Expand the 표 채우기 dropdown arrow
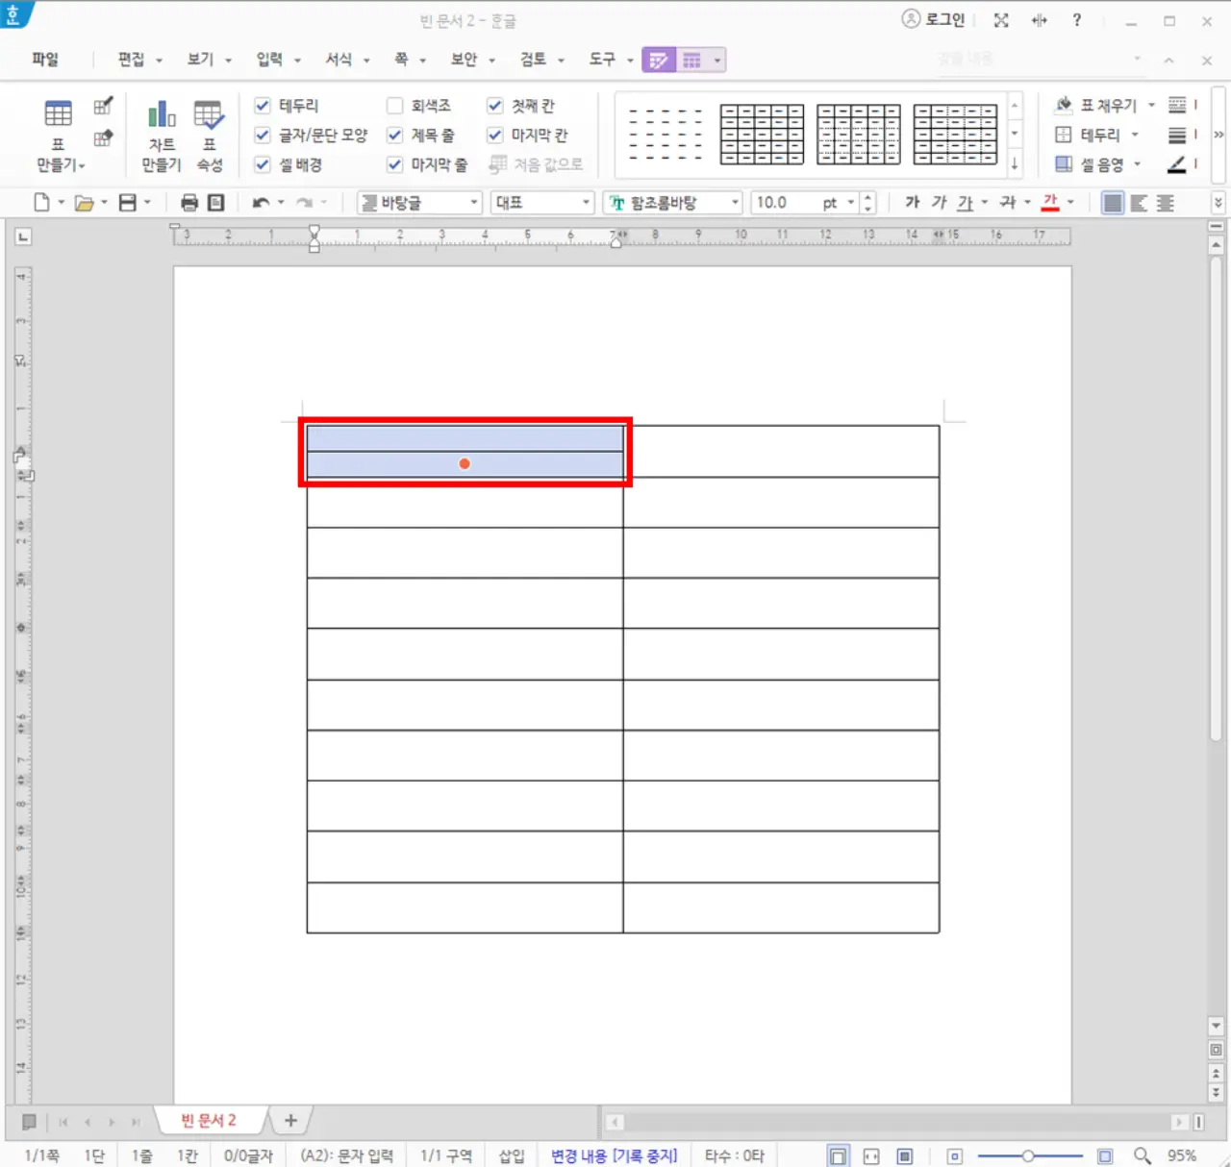1231x1167 pixels. point(1151,105)
